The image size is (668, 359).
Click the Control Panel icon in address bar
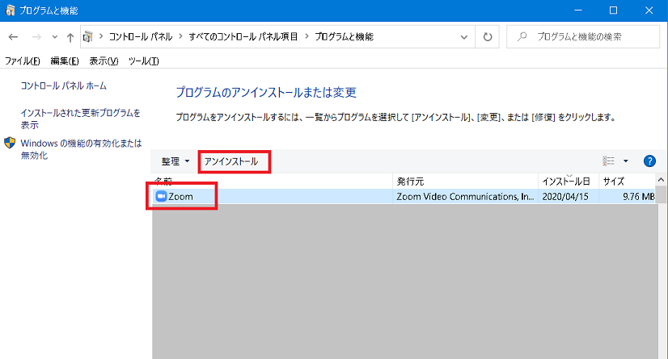88,37
